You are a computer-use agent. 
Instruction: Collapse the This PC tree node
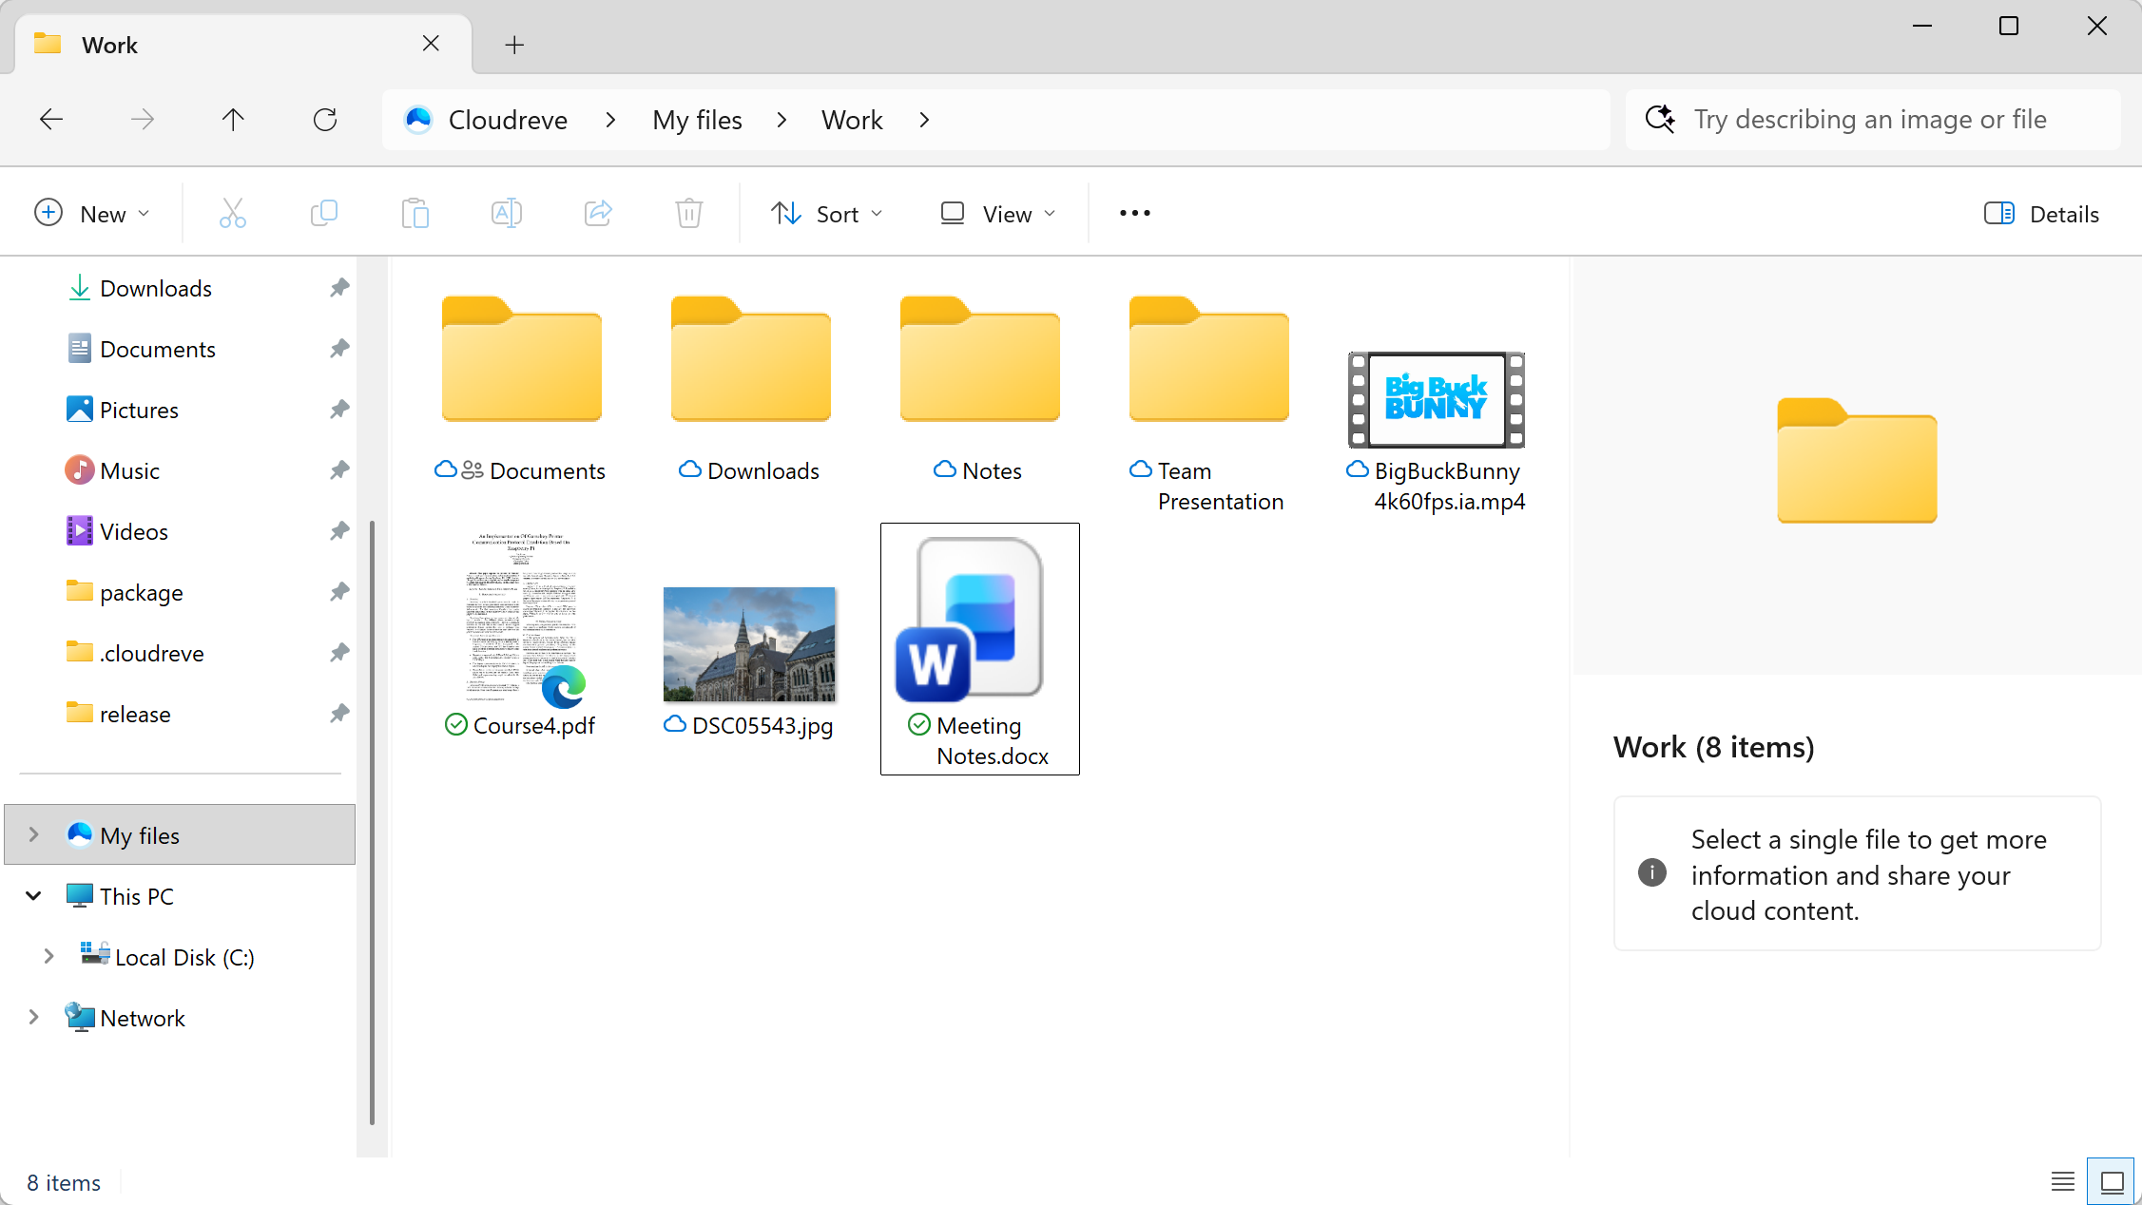tap(34, 895)
